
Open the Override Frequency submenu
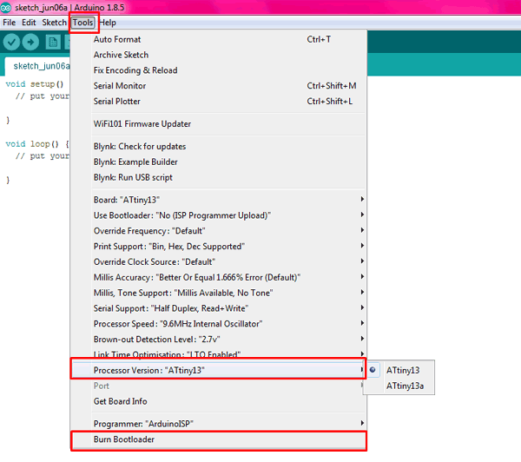click(219, 231)
